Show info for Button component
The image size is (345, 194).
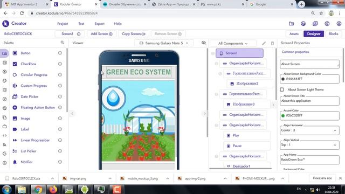[x=60, y=53]
